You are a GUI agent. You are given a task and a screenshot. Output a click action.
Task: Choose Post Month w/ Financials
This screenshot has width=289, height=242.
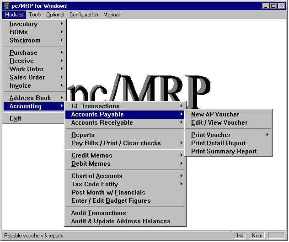[125, 192]
